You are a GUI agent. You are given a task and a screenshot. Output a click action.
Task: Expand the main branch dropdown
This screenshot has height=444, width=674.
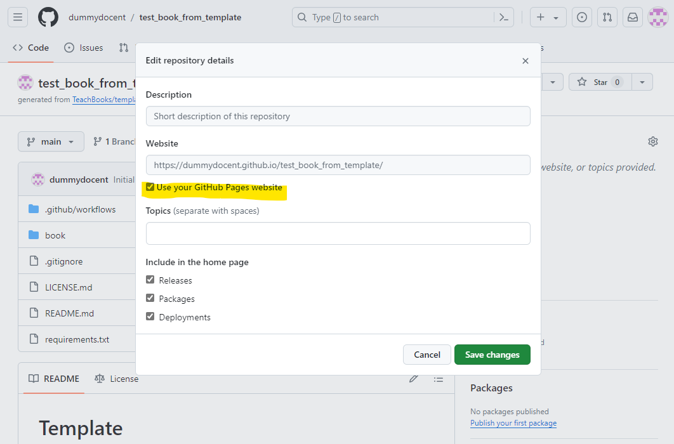coord(51,141)
